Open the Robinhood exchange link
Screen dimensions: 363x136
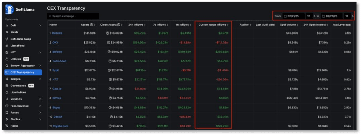tap(59, 61)
